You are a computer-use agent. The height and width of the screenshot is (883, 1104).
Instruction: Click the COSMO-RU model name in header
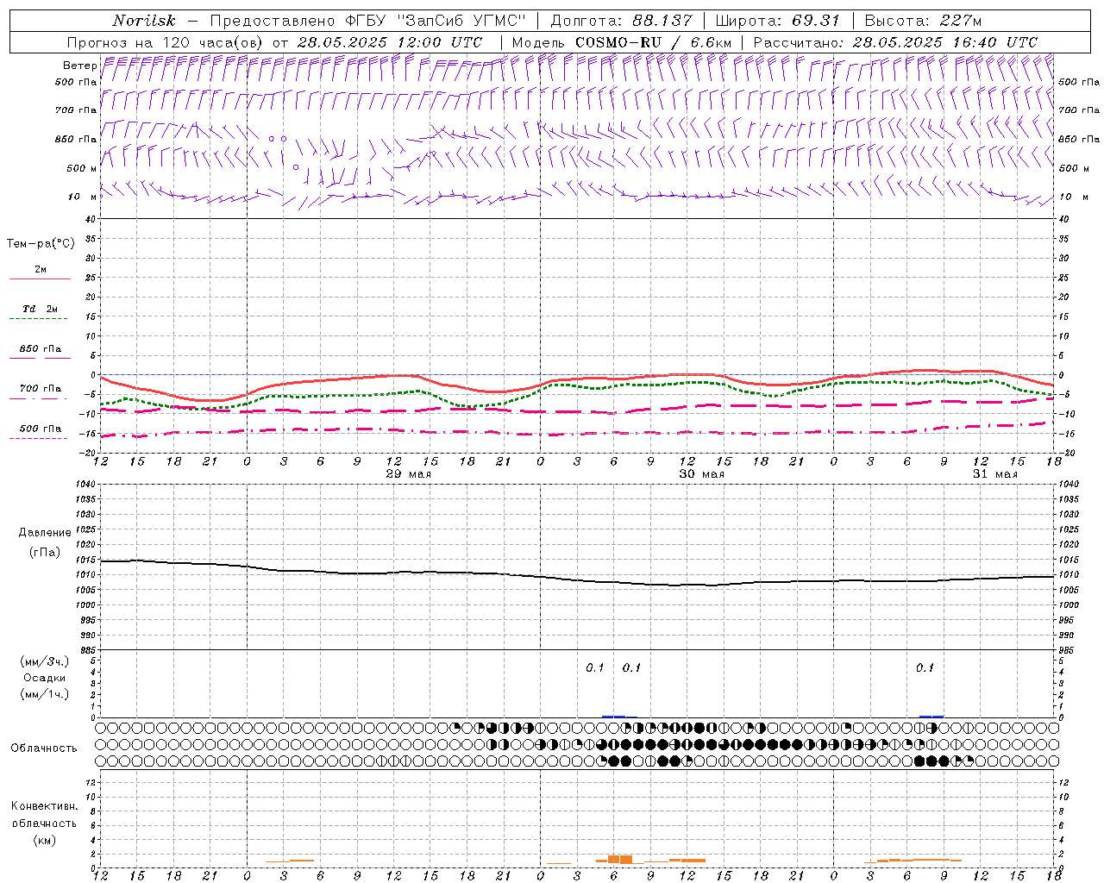coord(618,42)
